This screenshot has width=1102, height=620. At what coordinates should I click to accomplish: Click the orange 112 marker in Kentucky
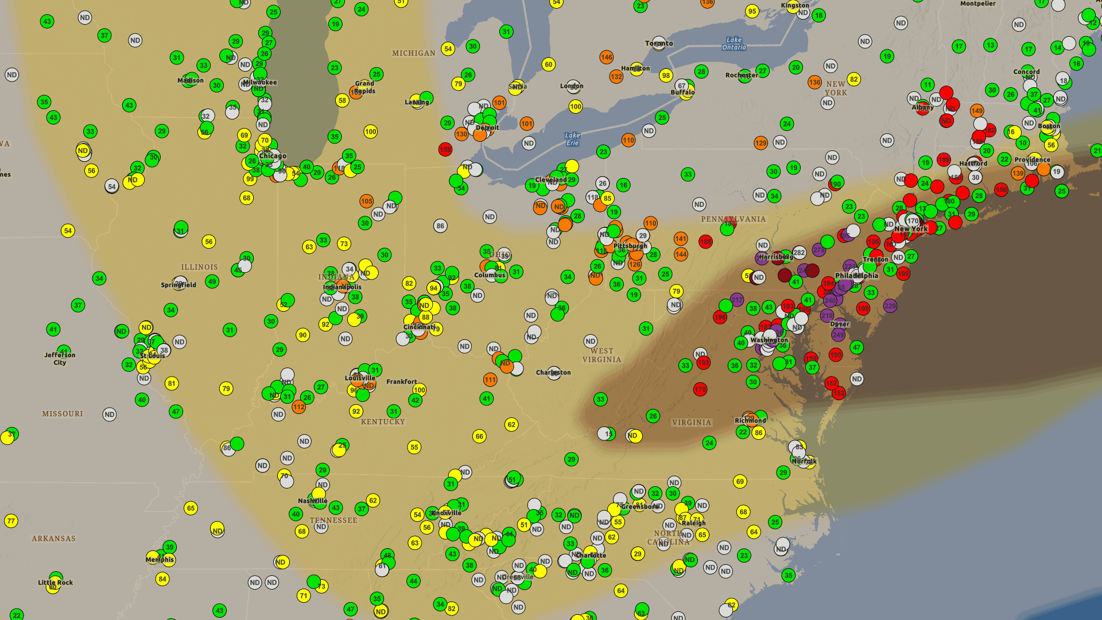298,407
